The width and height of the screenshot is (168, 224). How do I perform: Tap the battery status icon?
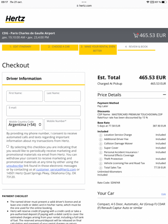(x=164, y=2)
